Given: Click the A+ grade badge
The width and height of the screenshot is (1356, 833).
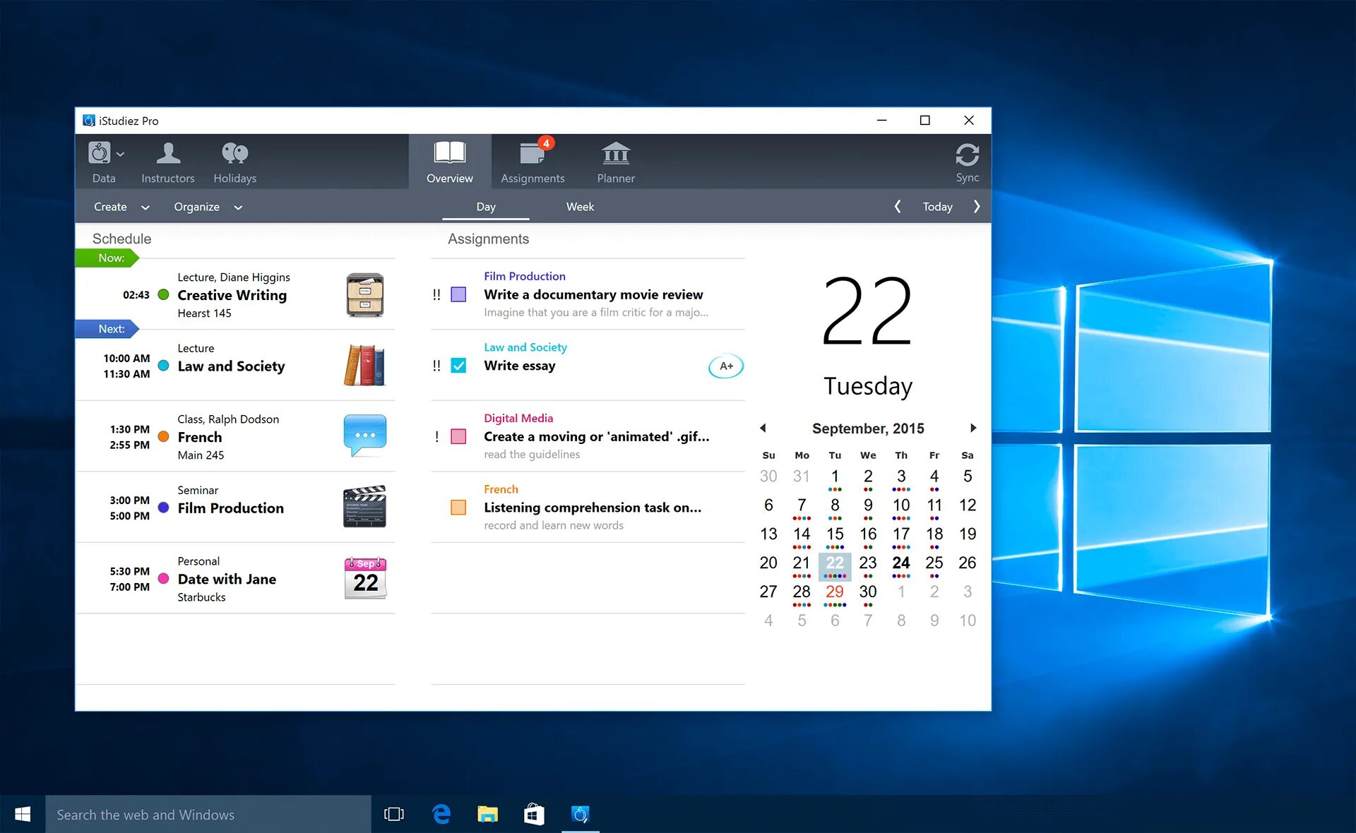Looking at the screenshot, I should (726, 366).
